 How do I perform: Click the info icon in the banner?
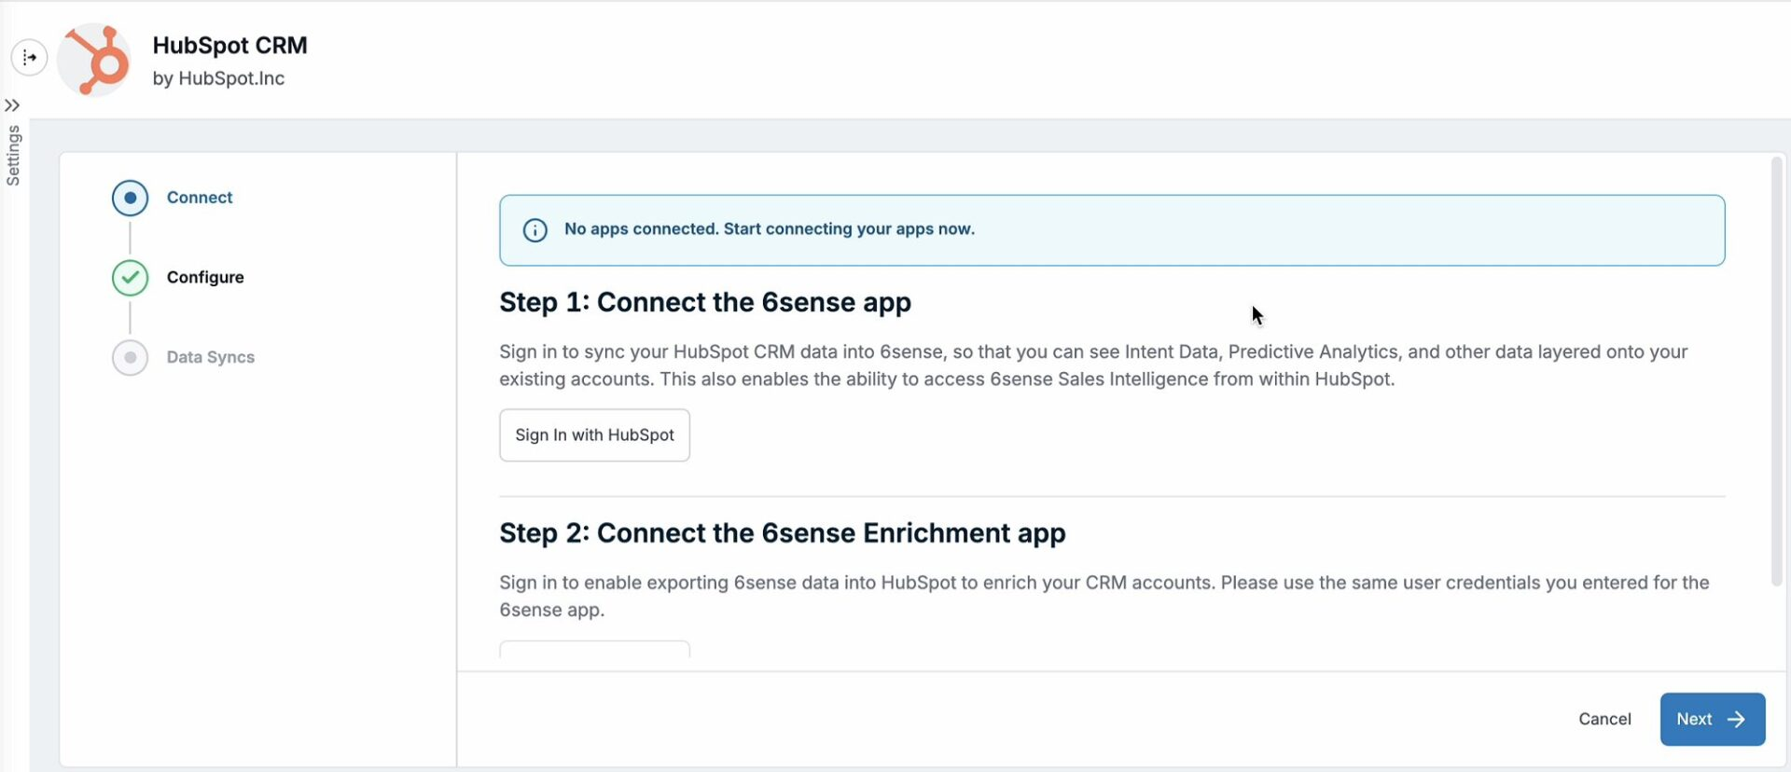click(x=535, y=230)
